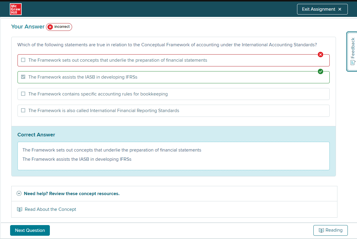Click the question text about Conceptual Framework
357x239 pixels.
pos(167,45)
